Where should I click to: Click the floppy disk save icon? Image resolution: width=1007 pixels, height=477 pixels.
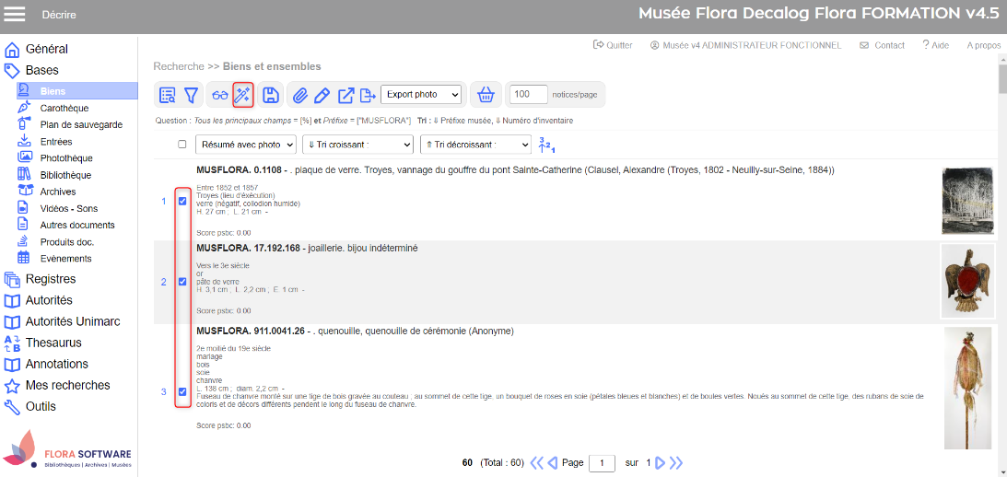point(270,95)
